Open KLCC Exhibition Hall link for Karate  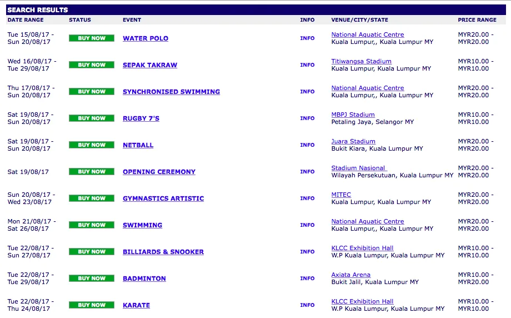pos(362,301)
